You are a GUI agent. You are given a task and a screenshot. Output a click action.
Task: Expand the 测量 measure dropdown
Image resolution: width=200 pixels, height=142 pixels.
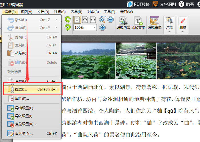[x=183, y=31]
